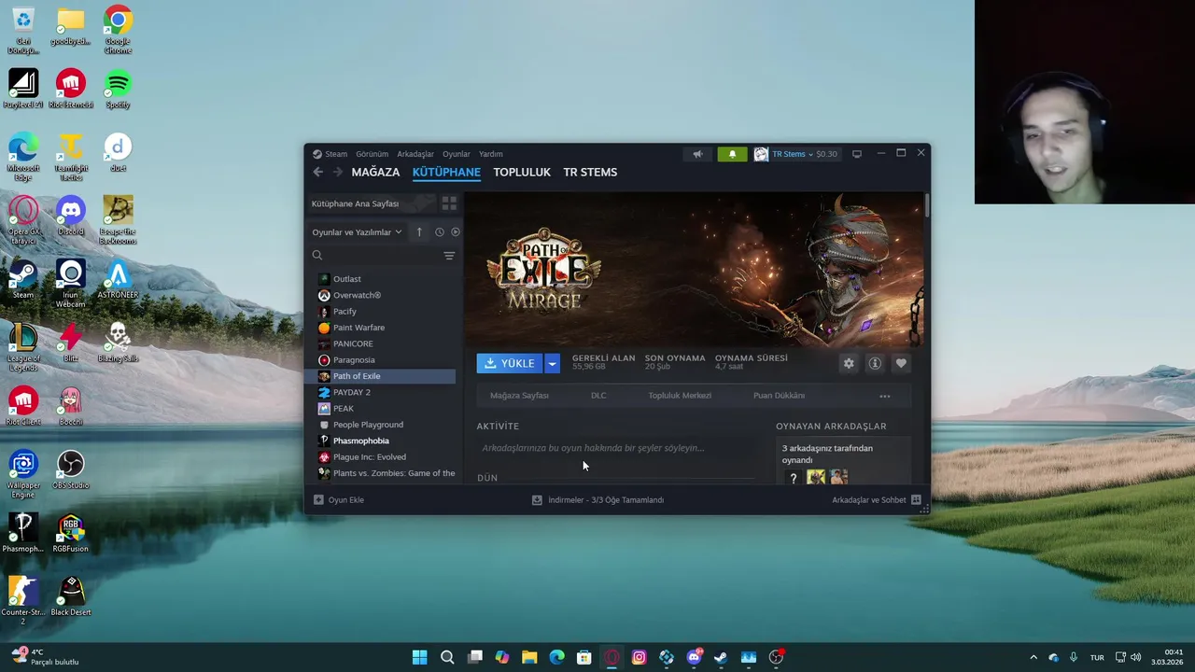Open the Yardım menu

pos(491,154)
